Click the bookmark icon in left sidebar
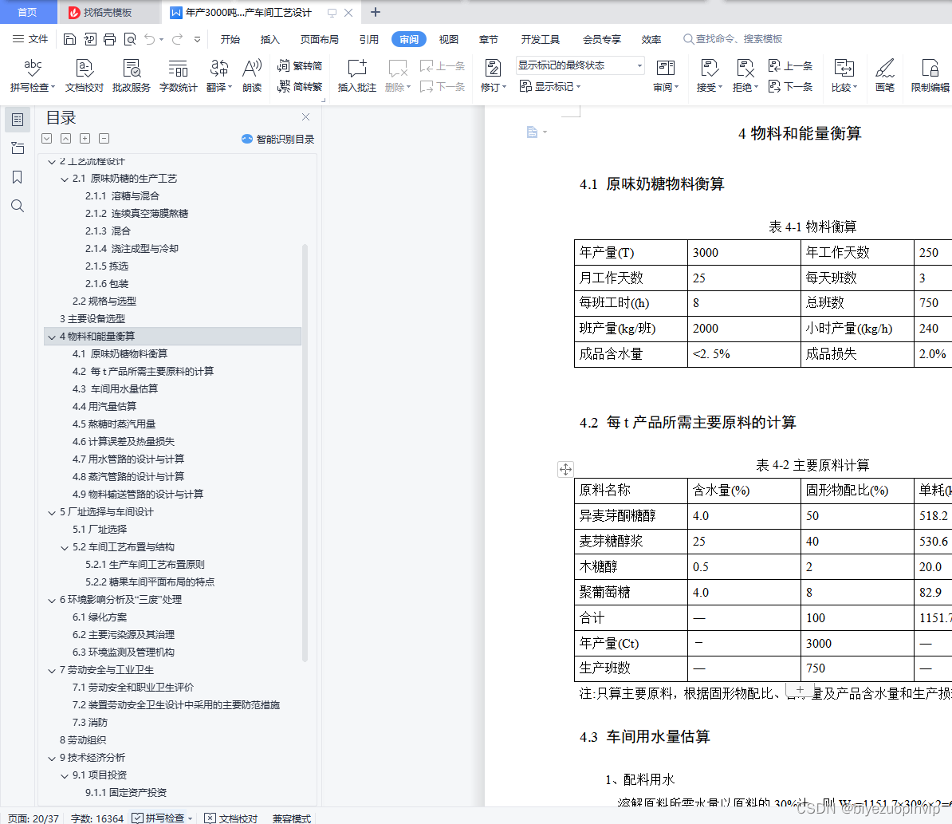The height and width of the screenshot is (824, 952). 18,177
